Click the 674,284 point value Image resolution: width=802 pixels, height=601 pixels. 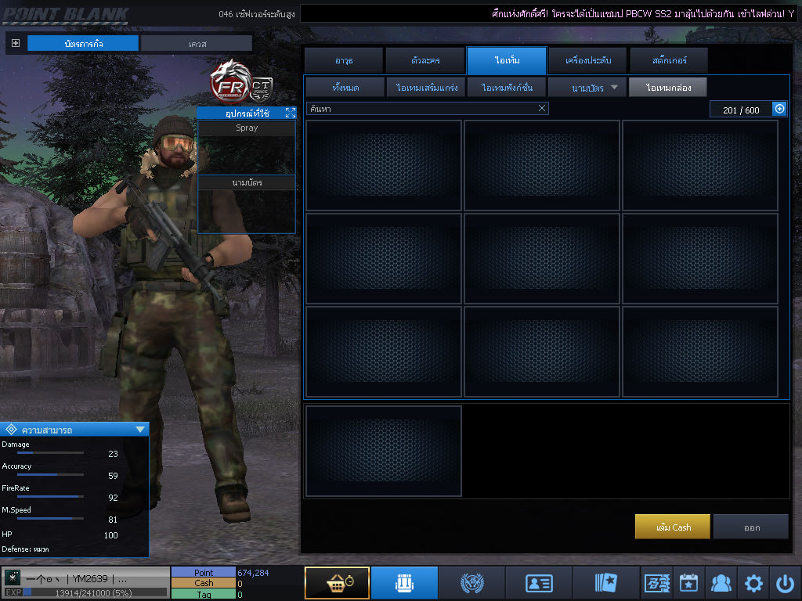click(253, 573)
